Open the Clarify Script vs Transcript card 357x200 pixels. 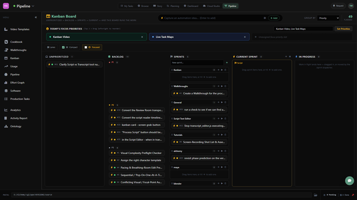coord(74,64)
